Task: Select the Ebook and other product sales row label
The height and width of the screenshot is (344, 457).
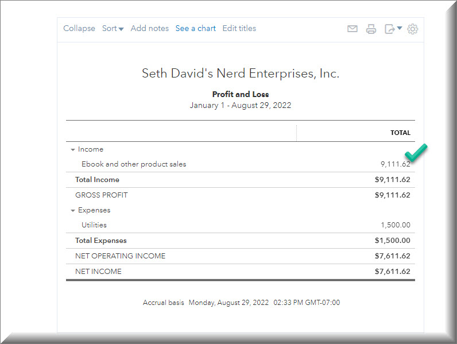Action: (x=134, y=164)
